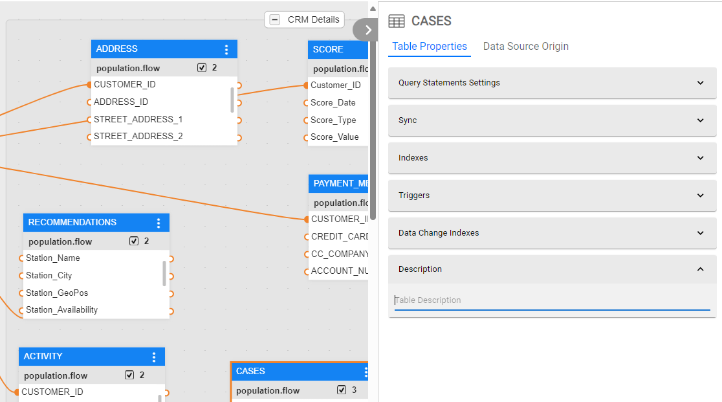The height and width of the screenshot is (402, 722).
Task: Open the ADDRESS table three-dot menu
Action: tap(226, 49)
